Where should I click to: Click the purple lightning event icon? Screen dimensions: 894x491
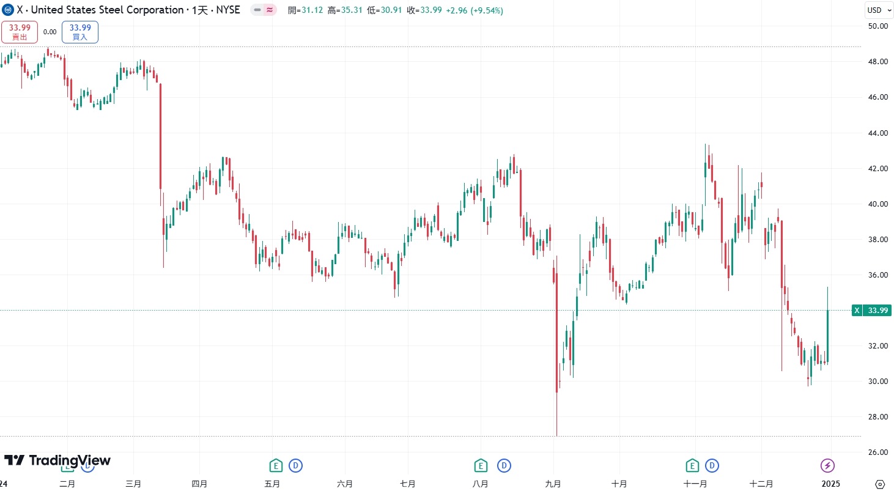coord(827,466)
